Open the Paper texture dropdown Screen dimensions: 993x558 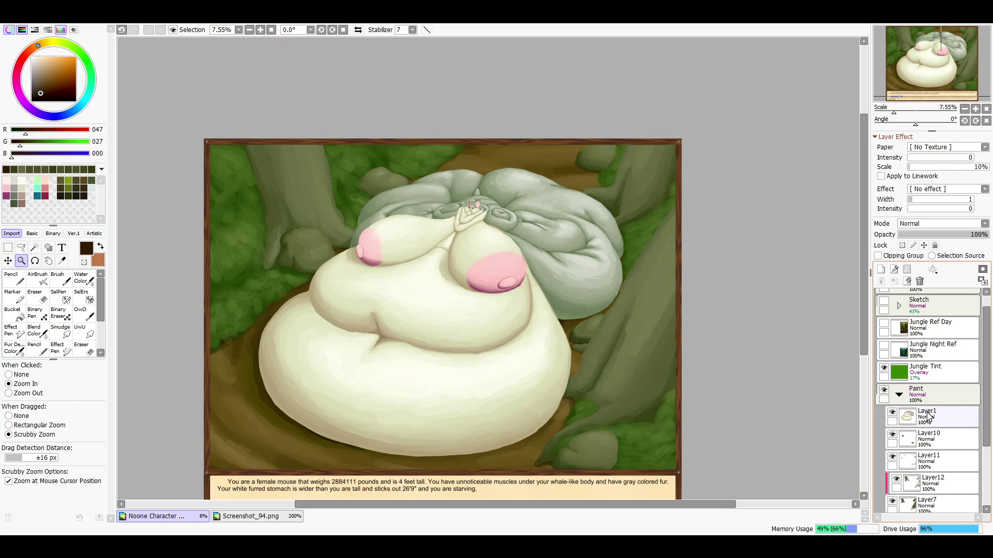pos(948,147)
